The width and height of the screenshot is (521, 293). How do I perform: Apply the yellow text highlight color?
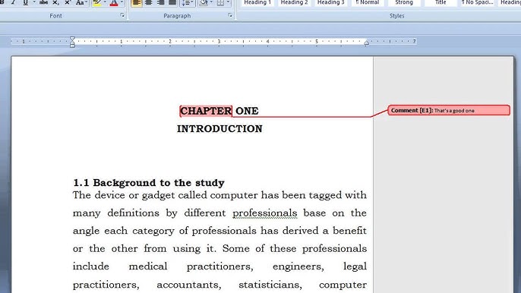[x=97, y=3]
